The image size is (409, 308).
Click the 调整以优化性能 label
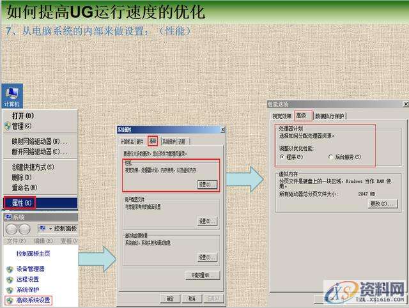(297, 149)
